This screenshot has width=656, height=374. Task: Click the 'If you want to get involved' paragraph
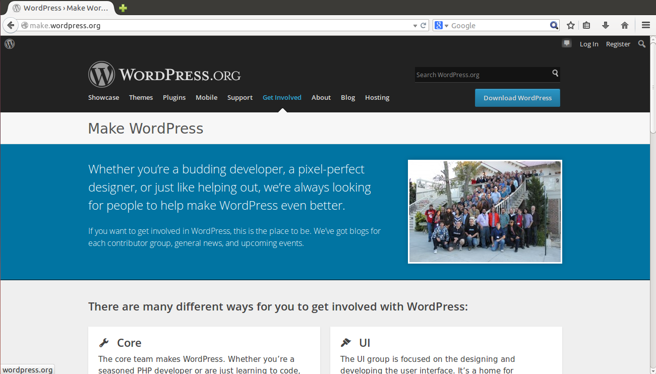pyautogui.click(x=234, y=237)
